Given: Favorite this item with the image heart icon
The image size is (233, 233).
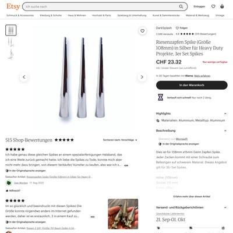Looking at the screenshot, I should 143,31.
